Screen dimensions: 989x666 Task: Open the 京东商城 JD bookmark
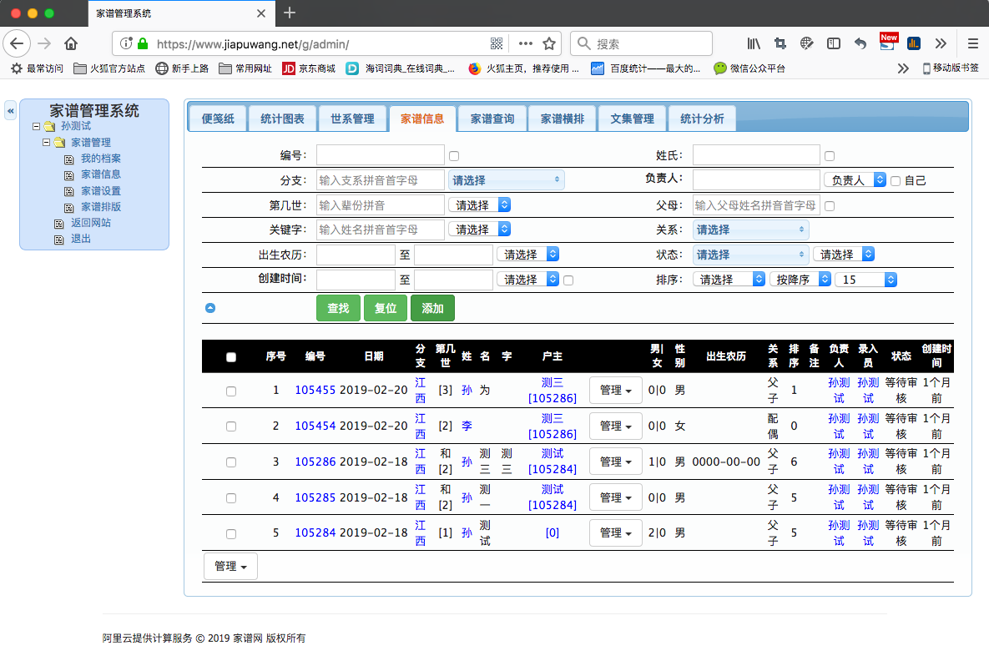309,68
